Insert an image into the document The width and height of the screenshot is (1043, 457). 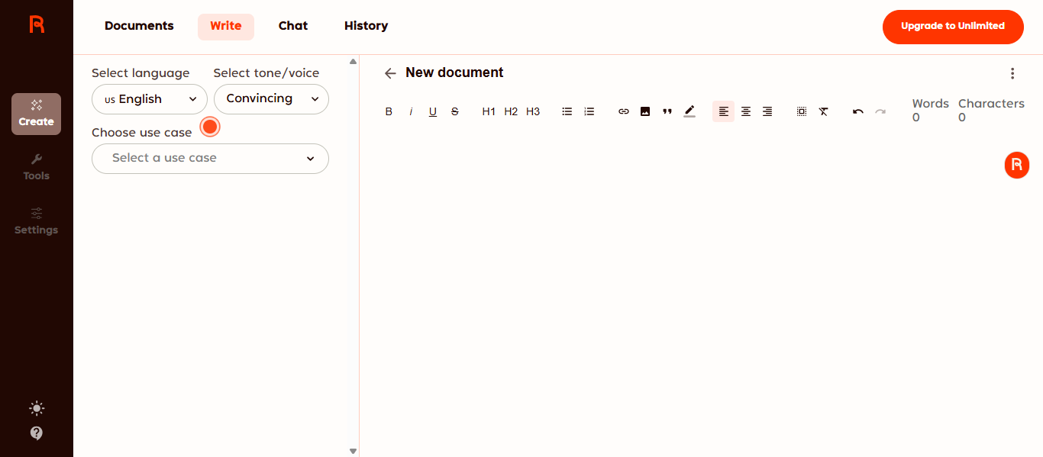coord(645,111)
